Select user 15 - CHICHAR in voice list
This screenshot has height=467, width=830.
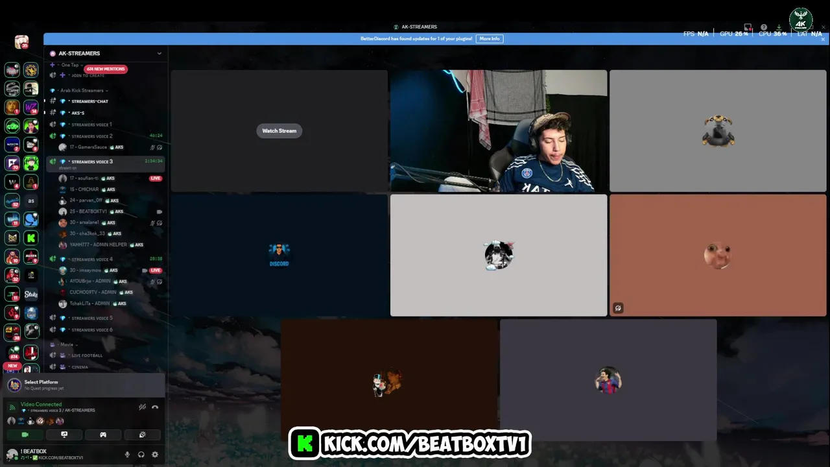click(x=110, y=189)
